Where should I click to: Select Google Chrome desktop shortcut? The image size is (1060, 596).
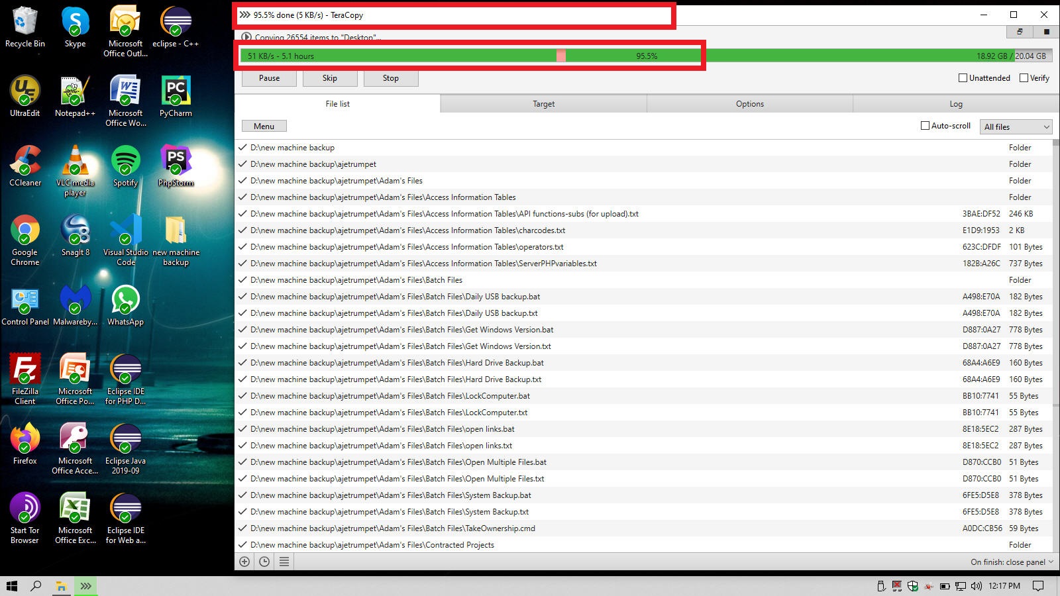click(25, 240)
